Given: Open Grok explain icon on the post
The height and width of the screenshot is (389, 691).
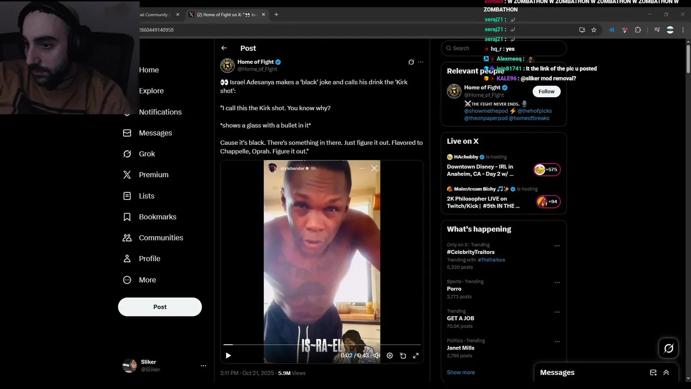Looking at the screenshot, I should (411, 62).
